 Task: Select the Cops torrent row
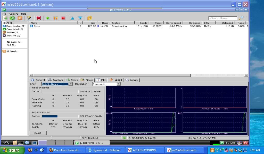138,26
